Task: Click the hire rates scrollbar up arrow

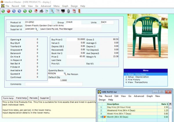Action: tap(170, 104)
